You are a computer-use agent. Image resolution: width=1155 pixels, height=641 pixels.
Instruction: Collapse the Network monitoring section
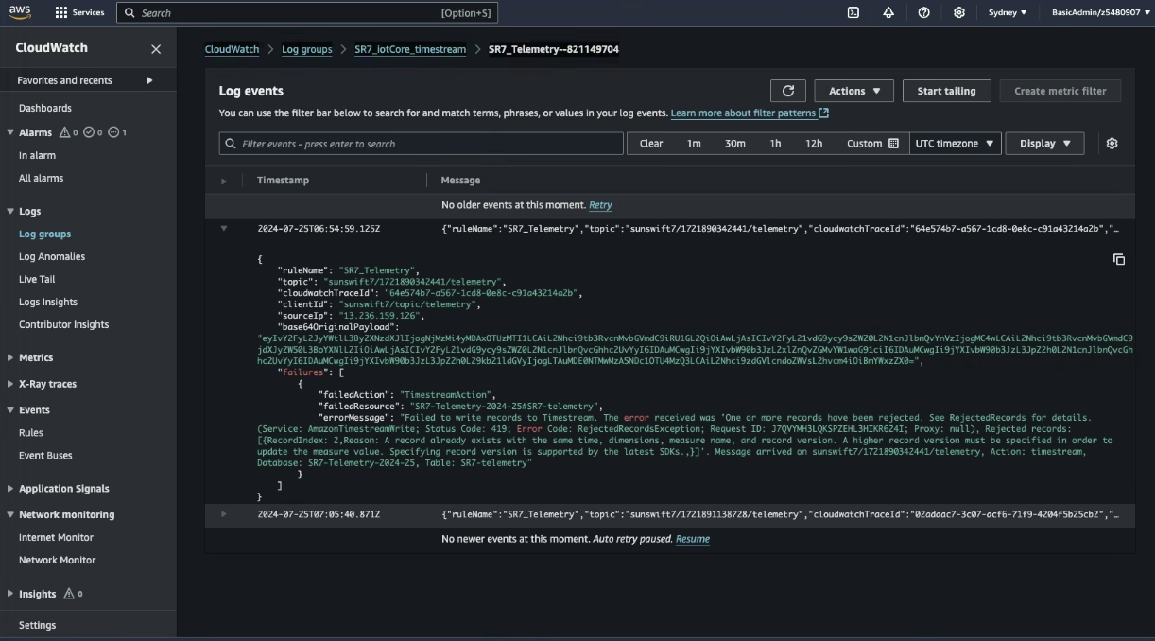pyautogui.click(x=10, y=514)
